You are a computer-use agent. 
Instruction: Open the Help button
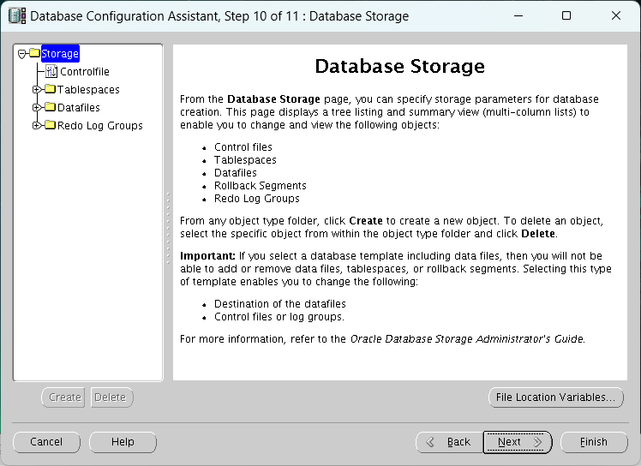[123, 442]
